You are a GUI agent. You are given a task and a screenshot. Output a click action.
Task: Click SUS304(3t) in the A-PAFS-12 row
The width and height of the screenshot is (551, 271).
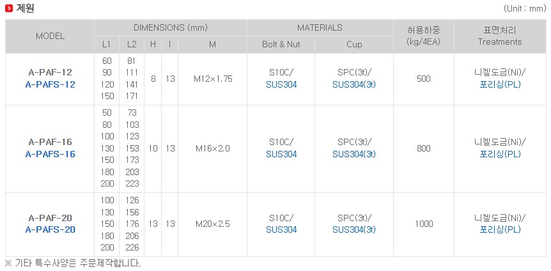click(354, 85)
